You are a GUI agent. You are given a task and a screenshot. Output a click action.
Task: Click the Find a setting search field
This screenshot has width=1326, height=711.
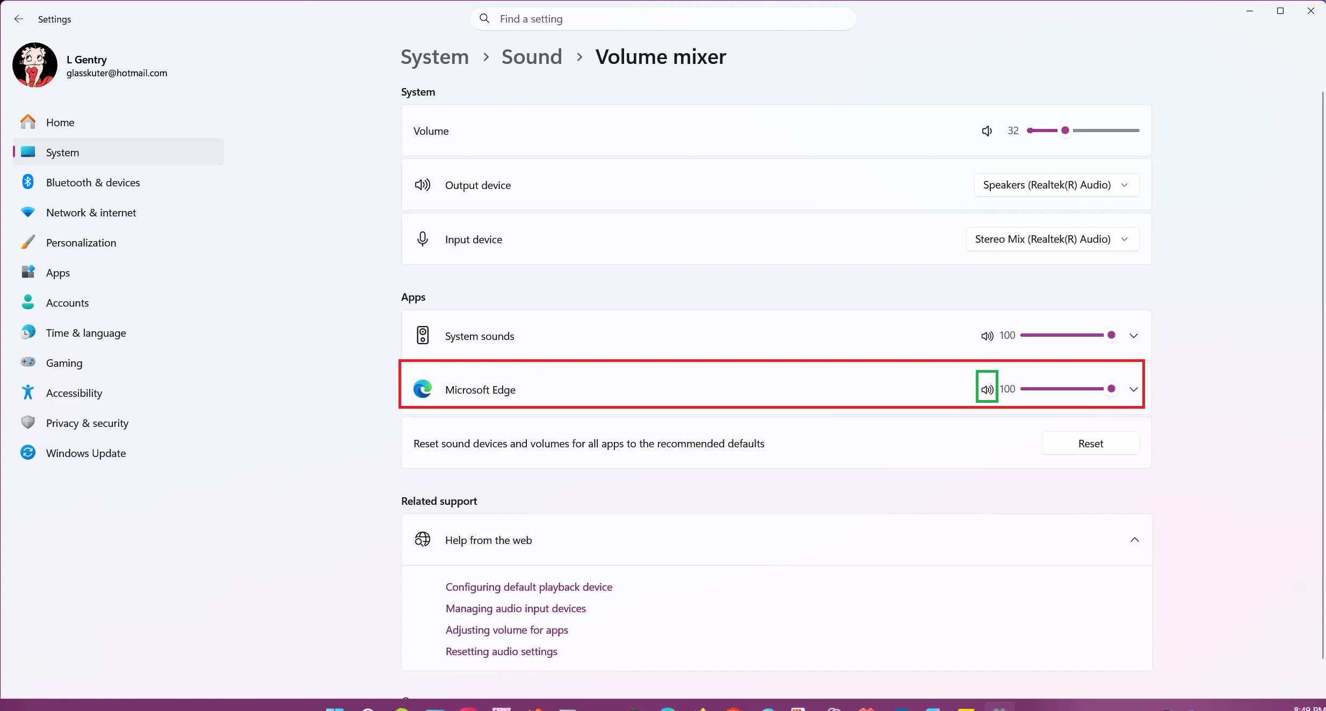[663, 19]
